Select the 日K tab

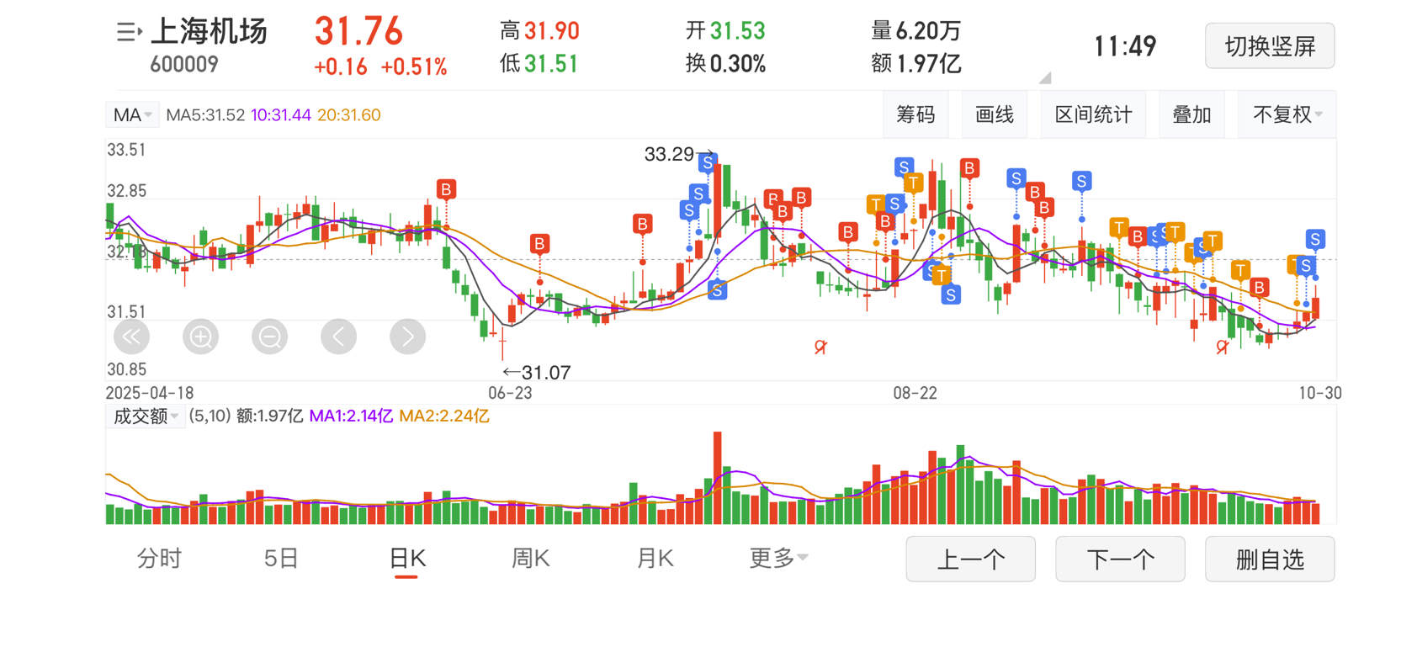[407, 558]
